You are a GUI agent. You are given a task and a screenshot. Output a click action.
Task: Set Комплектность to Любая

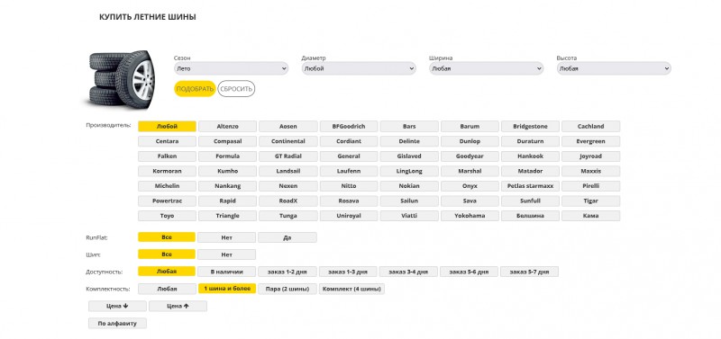coord(167,289)
